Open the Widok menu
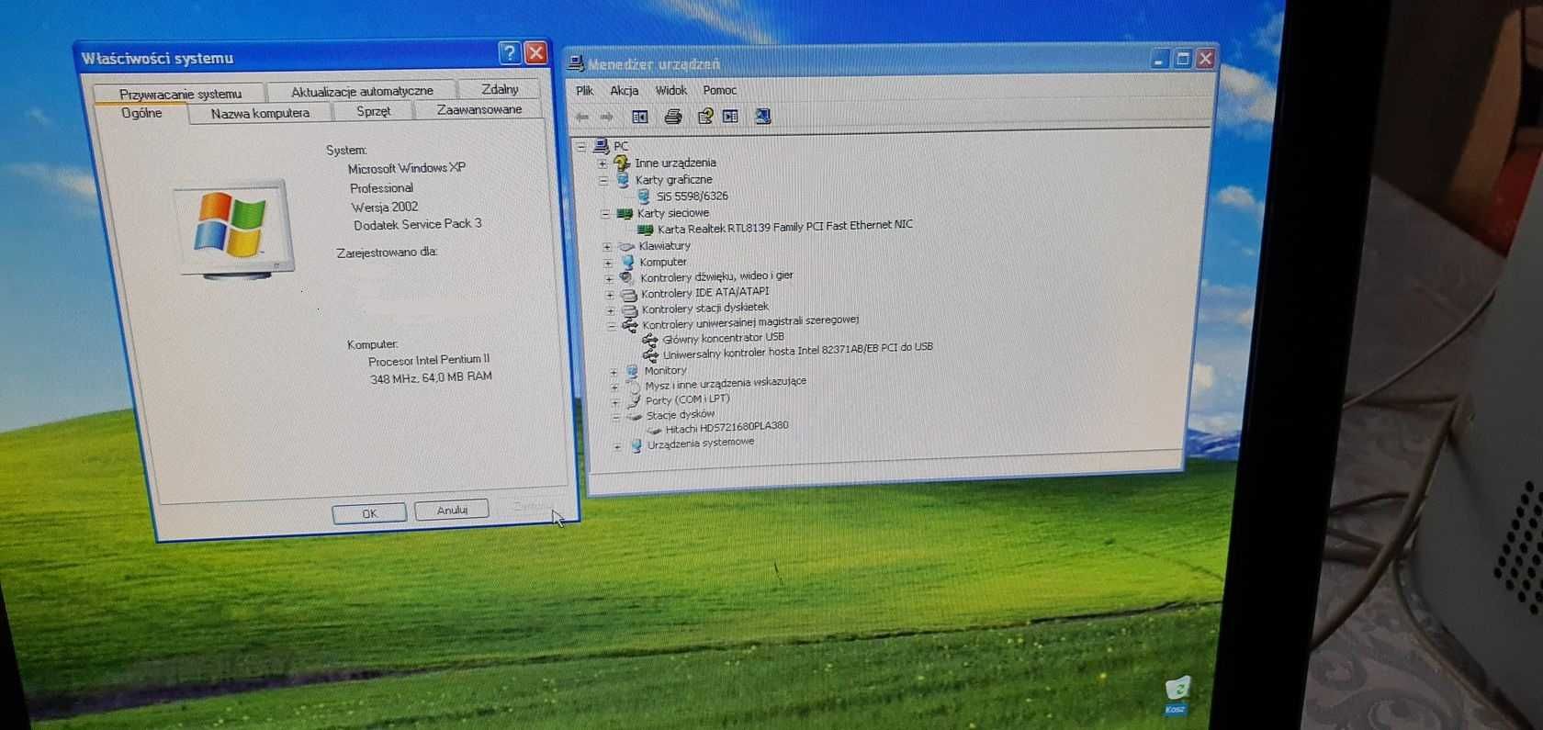 671,90
